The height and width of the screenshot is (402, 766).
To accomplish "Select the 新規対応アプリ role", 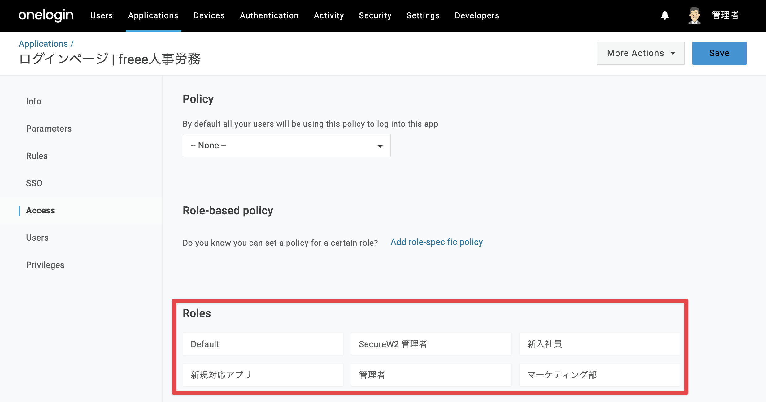I will [x=263, y=375].
